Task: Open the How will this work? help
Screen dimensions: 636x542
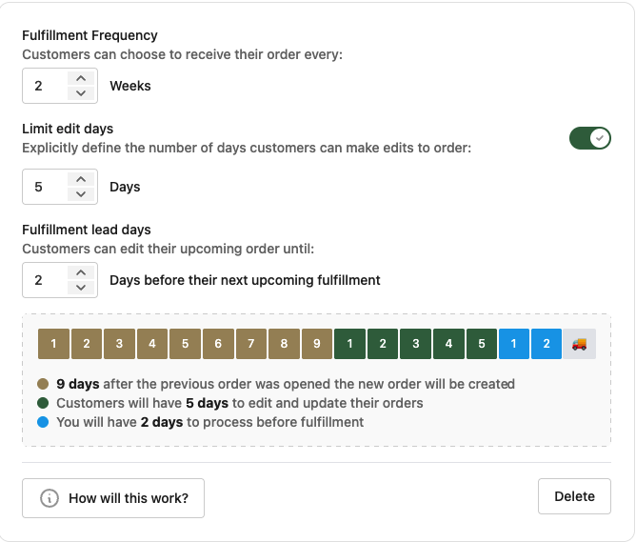Action: 113,498
